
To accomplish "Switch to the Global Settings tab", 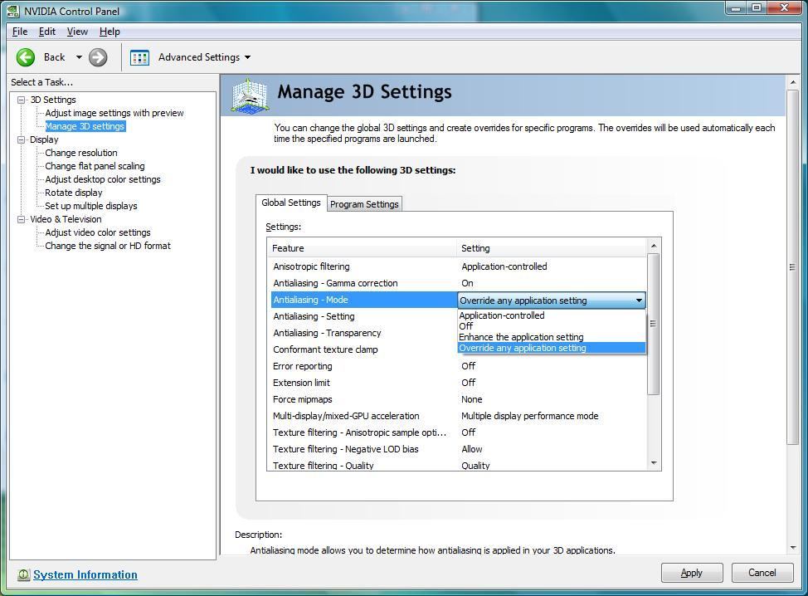I will tap(291, 203).
